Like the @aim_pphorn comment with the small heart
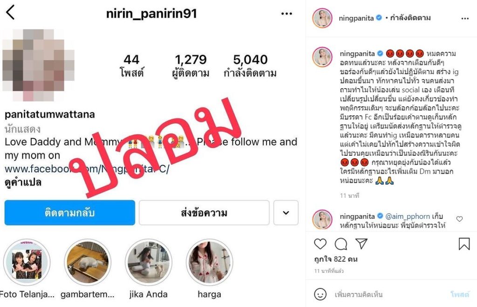The image size is (477, 307). (459, 219)
